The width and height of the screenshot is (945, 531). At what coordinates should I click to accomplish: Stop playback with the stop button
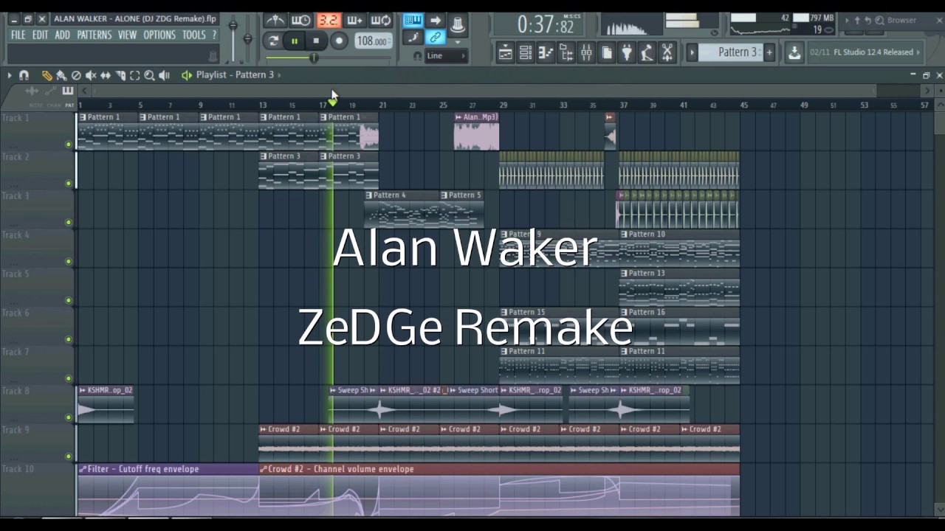click(x=316, y=41)
